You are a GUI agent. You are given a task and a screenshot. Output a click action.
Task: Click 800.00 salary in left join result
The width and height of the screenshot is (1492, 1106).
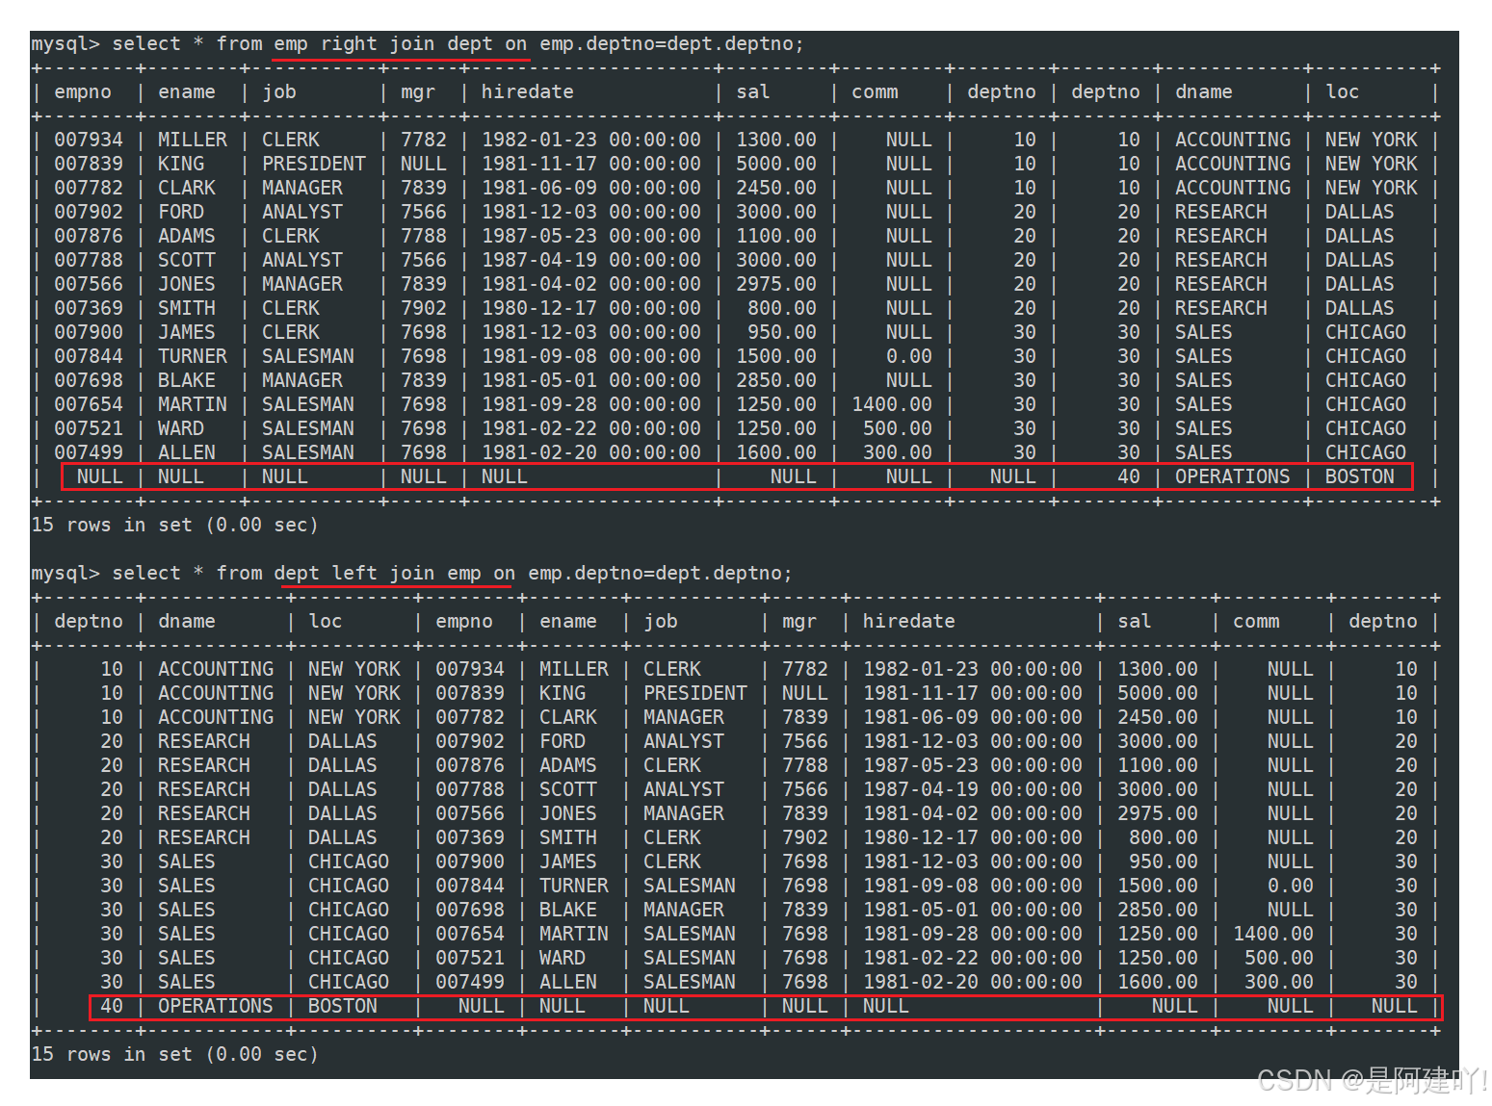(x=1164, y=838)
